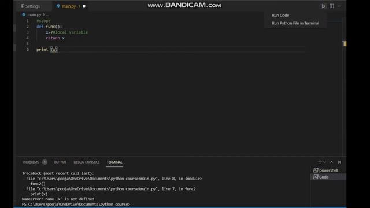Viewport: 370px width, 208px height.
Task: Choose Run Python File in Terminal
Action: click(295, 23)
